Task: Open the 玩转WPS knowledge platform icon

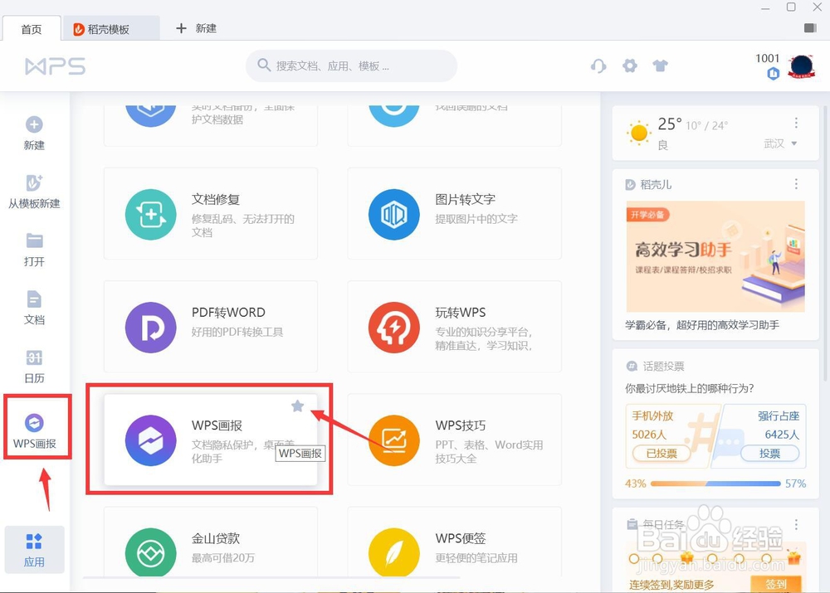Action: (394, 327)
